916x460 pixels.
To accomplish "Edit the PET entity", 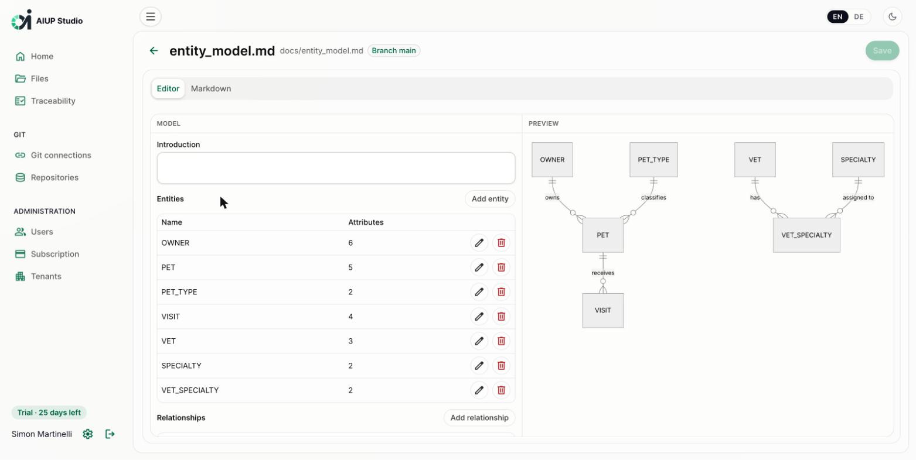I will pos(479,267).
